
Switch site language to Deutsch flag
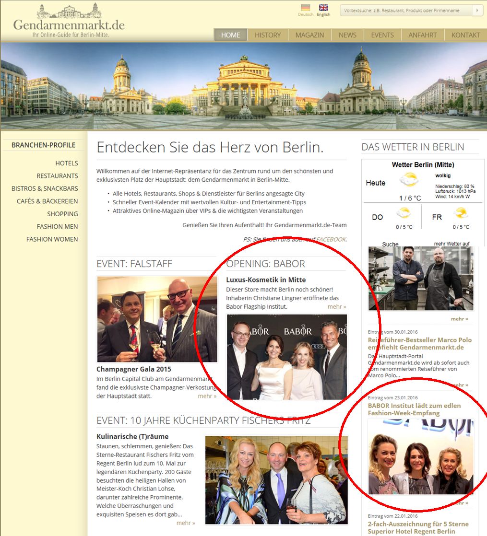pyautogui.click(x=306, y=8)
